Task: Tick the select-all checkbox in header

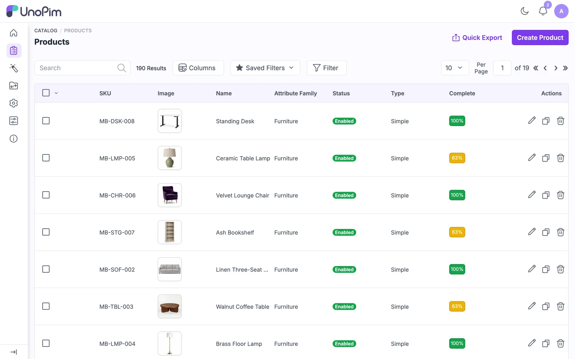Action: coord(46,93)
